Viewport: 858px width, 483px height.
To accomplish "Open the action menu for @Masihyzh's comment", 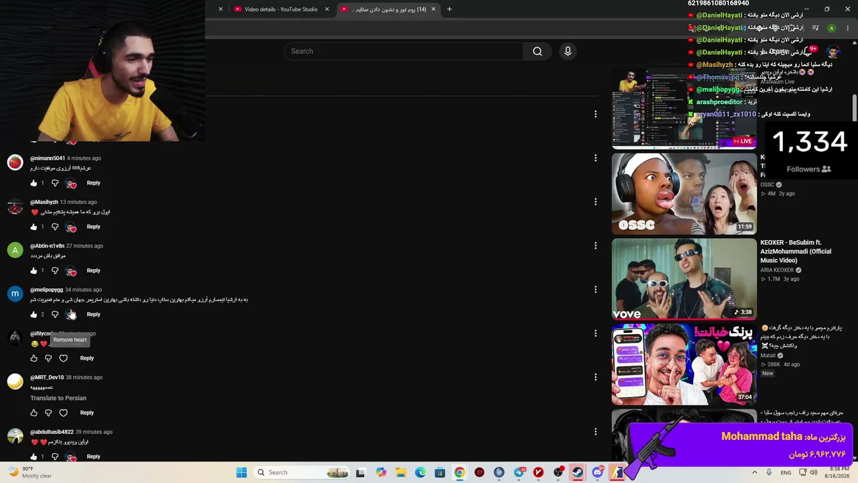I will (595, 202).
